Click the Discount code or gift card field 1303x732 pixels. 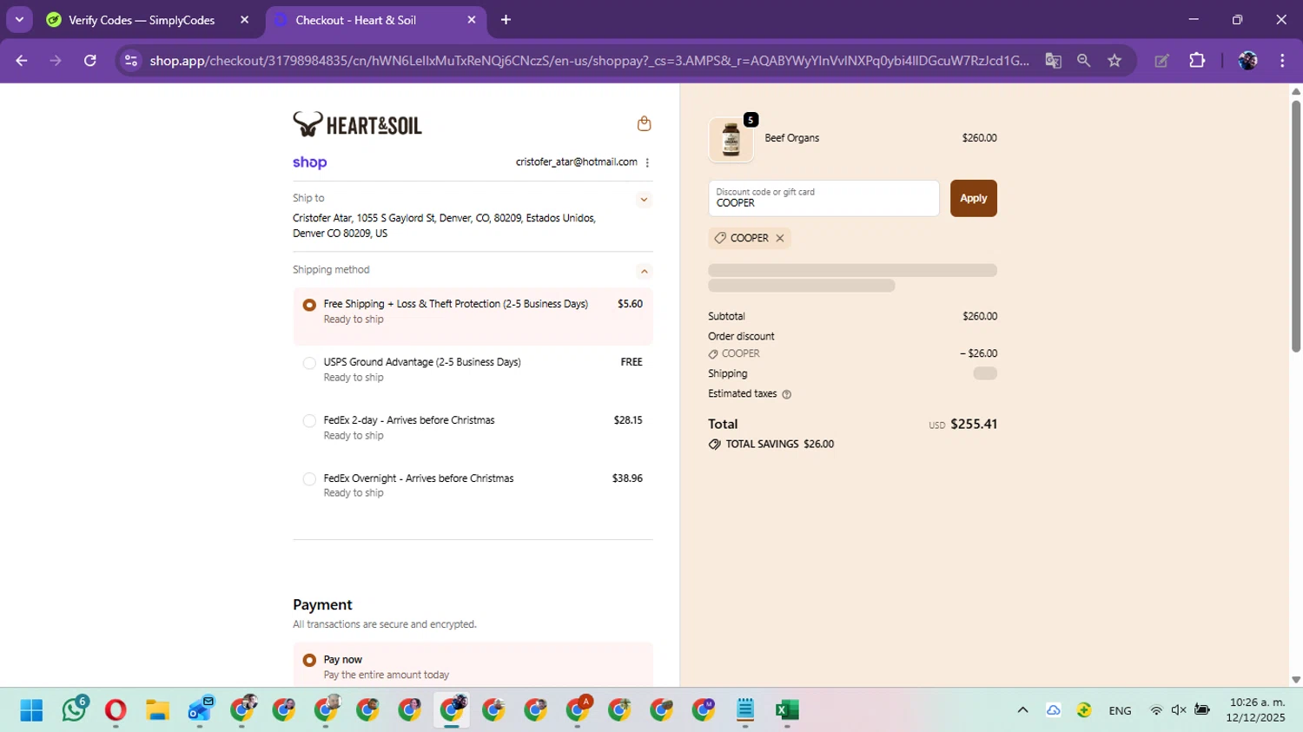[x=823, y=198]
